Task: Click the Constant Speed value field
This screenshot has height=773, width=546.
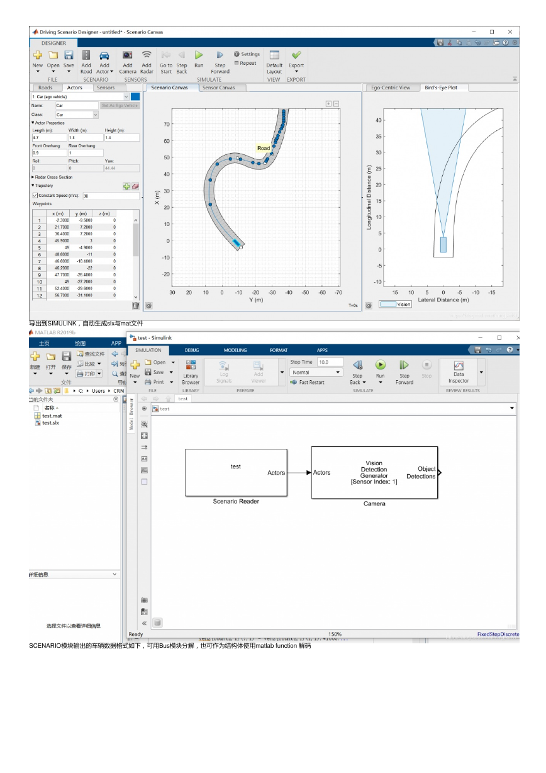Action: [x=110, y=196]
